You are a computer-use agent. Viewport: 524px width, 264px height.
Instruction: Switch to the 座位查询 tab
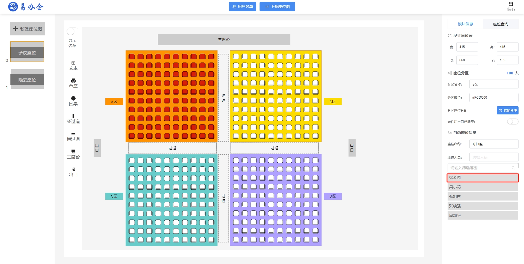point(500,24)
